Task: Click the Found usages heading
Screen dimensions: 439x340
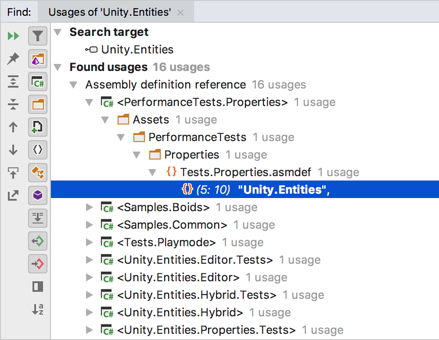Action: 108,67
